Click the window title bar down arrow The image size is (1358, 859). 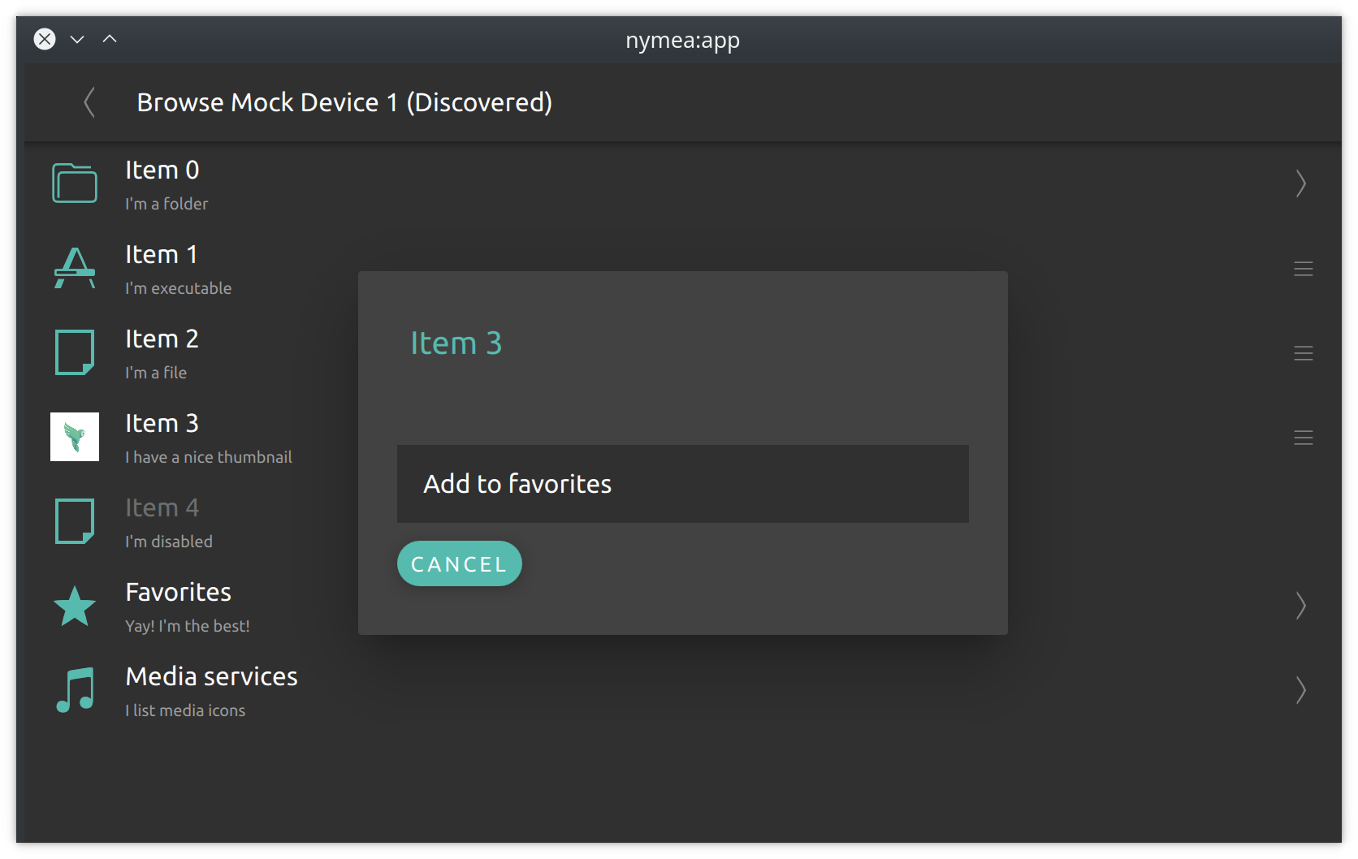(77, 39)
